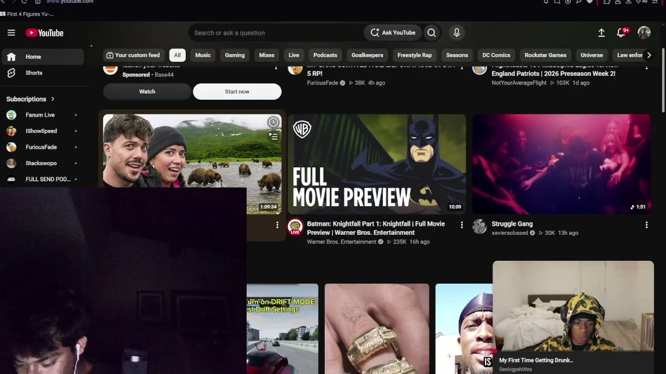Select the All chip

pyautogui.click(x=177, y=55)
